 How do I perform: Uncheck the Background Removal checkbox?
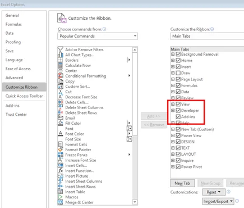coord(178,54)
